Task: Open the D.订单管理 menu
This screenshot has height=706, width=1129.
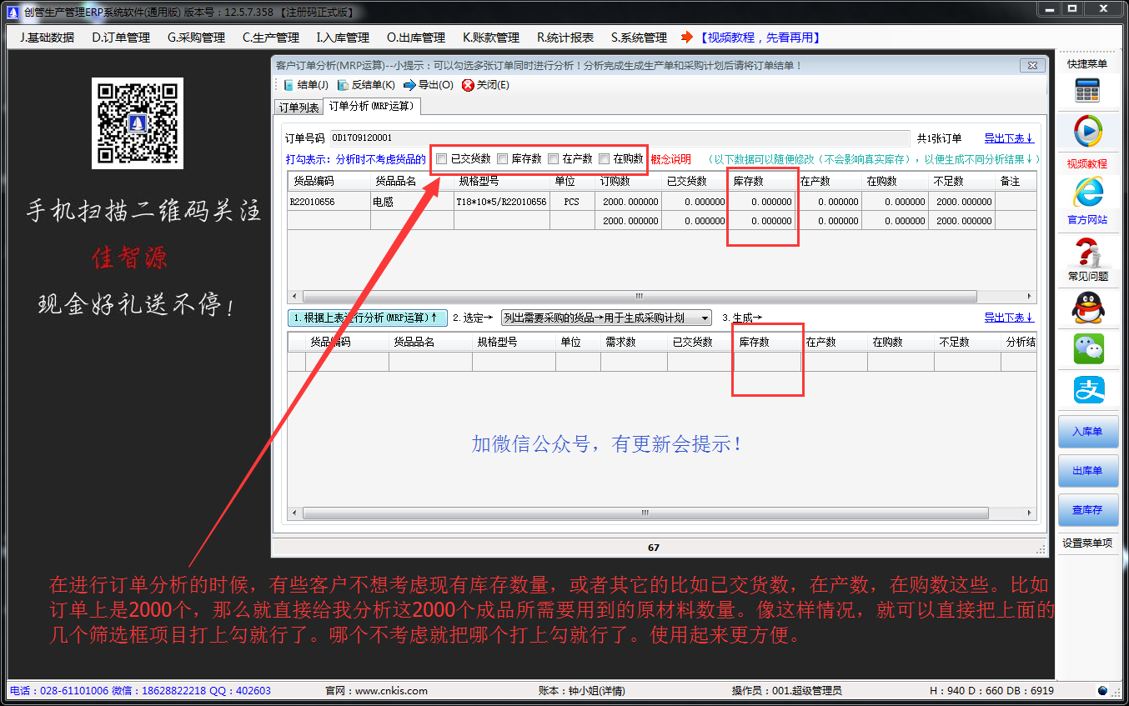Action: pos(121,38)
